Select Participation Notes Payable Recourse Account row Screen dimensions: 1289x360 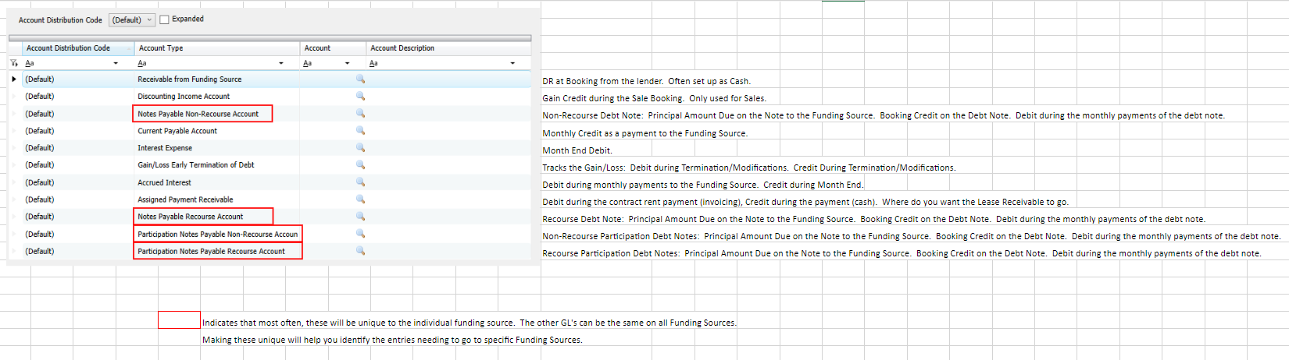tap(211, 251)
